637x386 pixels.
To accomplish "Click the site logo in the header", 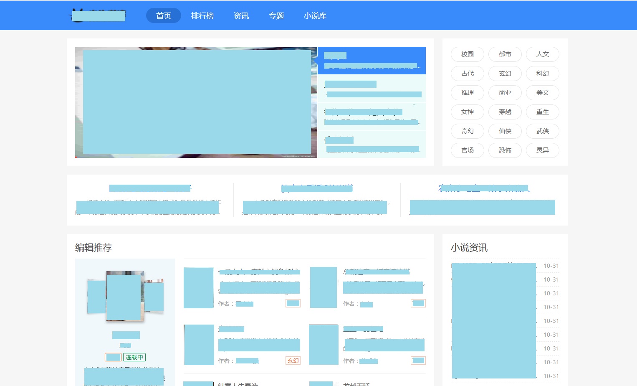I will (x=99, y=15).
